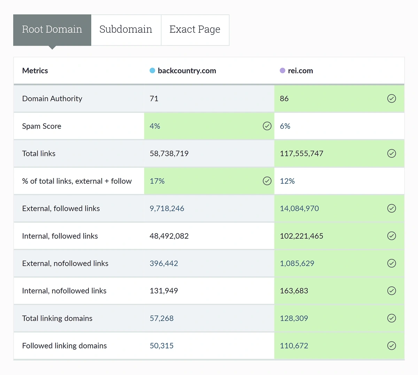This screenshot has height=375, width=418.
Task: Open the 17% external follow link
Action: pyautogui.click(x=157, y=181)
